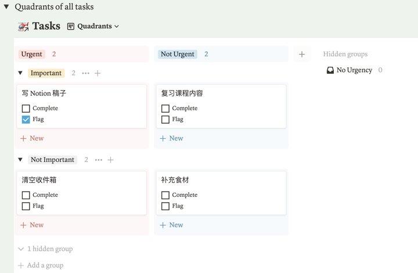Expand the 1 hidden group section
This screenshot has height=273, width=418.
pyautogui.click(x=45, y=249)
